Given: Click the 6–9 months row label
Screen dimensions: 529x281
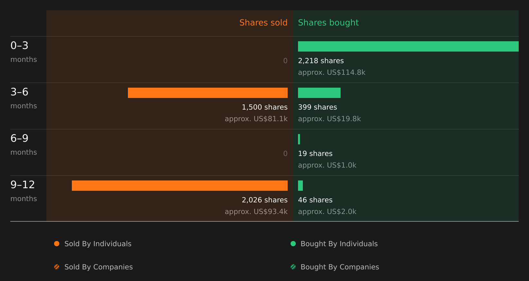Looking at the screenshot, I should [x=24, y=145].
